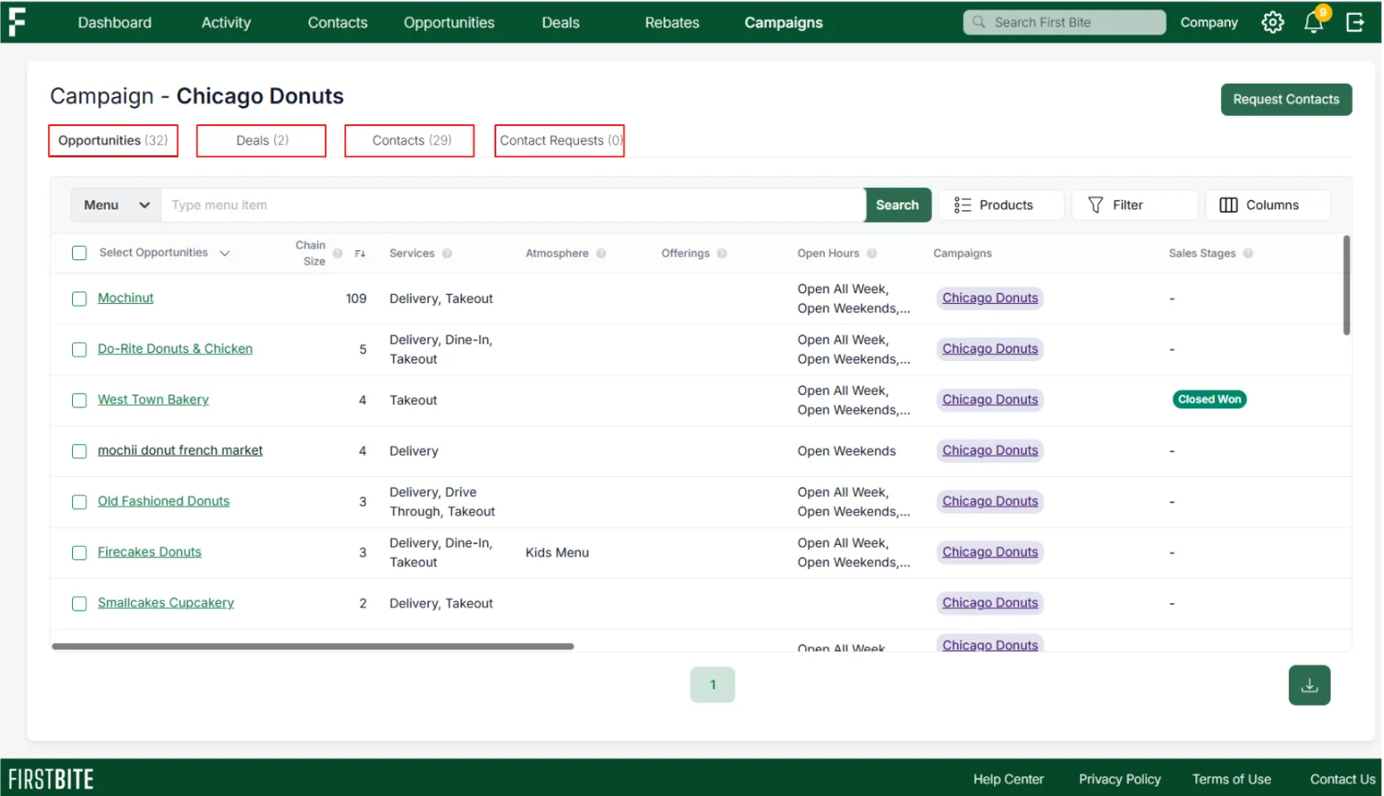Image resolution: width=1384 pixels, height=796 pixels.
Task: Click the Search First Bite field
Action: tap(1066, 22)
